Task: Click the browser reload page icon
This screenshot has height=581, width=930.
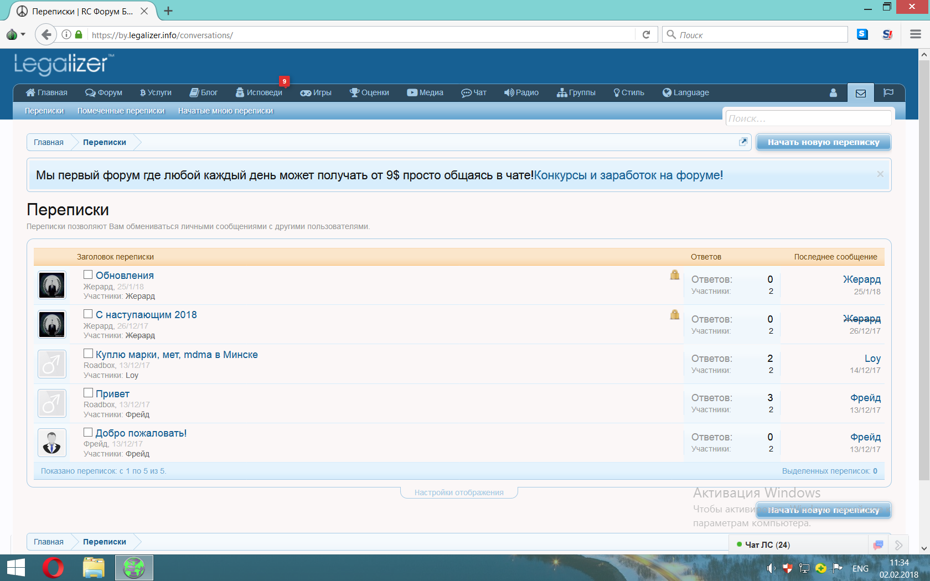Action: pos(646,35)
